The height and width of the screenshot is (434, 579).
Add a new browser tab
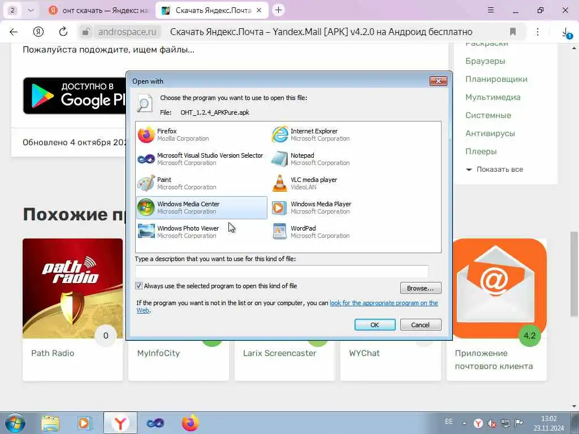(278, 10)
